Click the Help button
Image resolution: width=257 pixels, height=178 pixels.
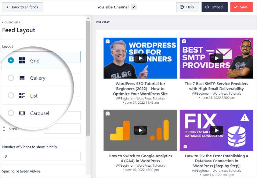[188, 7]
